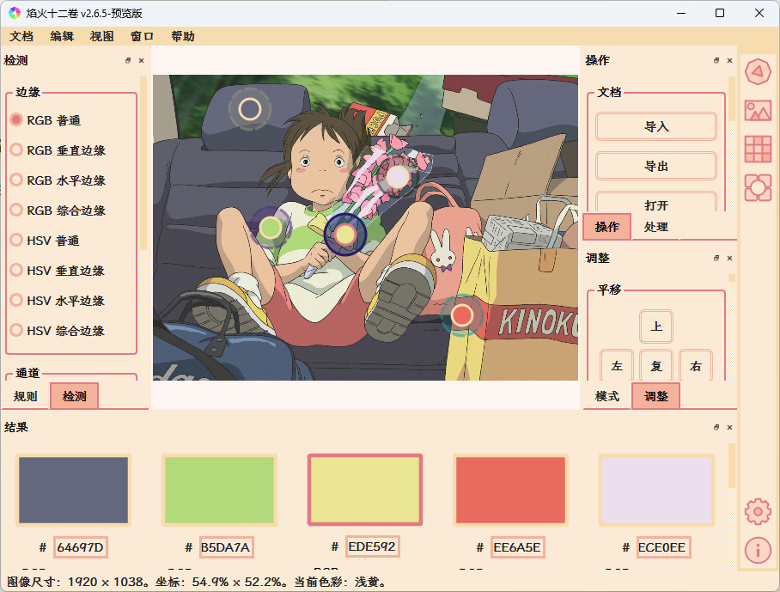Image resolution: width=780 pixels, height=592 pixels.
Task: Select RGB 综合边缘 option
Action: click(58, 210)
